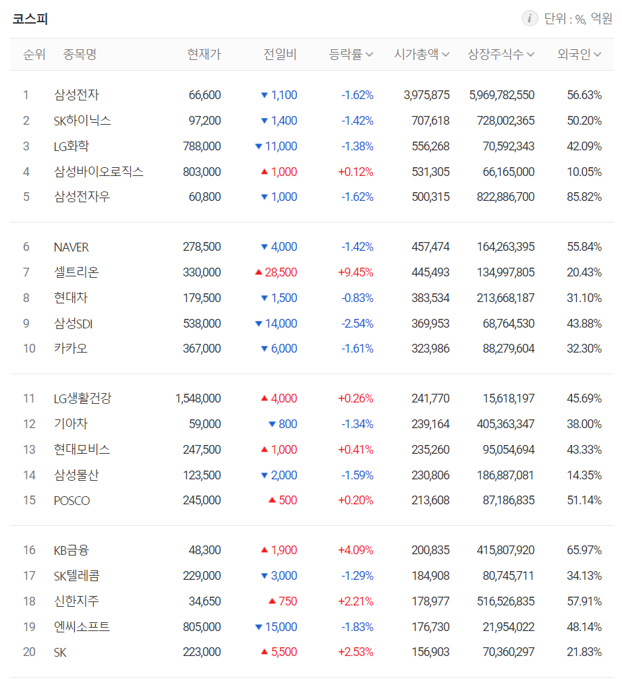Select 엔씨소프트 daily change 15,000
The image size is (622, 685).
[x=281, y=627]
